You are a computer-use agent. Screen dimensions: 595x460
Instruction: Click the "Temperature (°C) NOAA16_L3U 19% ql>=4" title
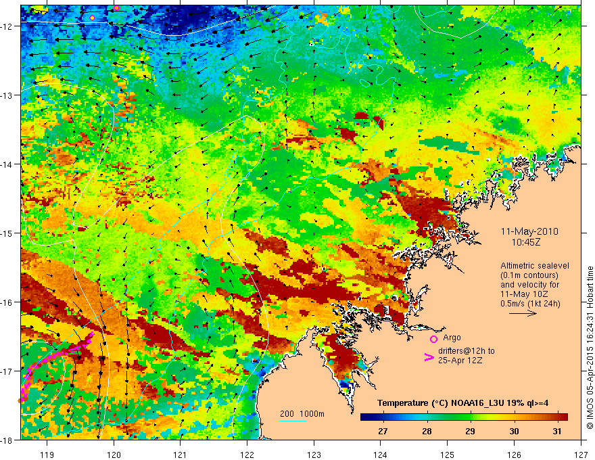[462, 403]
